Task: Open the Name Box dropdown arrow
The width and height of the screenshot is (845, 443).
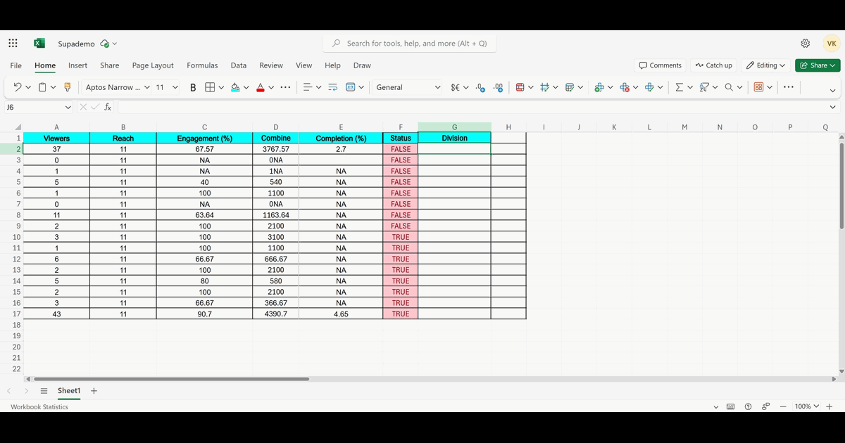Action: click(68, 107)
